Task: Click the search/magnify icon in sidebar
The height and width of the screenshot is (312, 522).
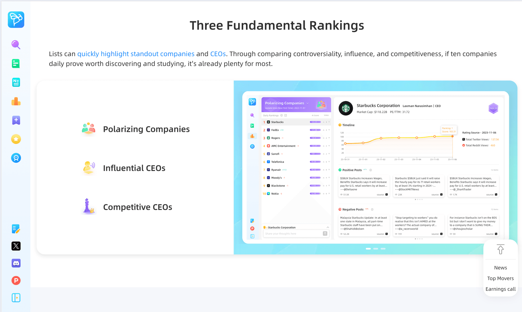Action: [16, 44]
